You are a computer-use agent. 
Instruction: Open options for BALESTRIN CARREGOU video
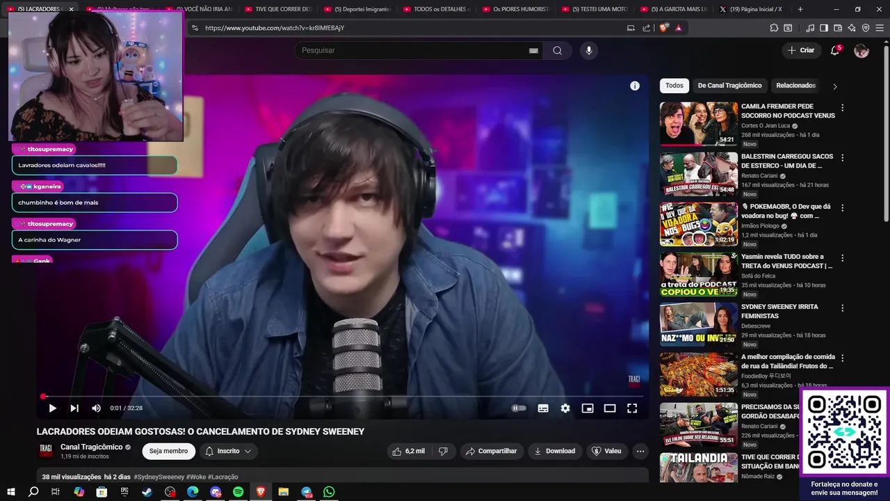point(843,158)
